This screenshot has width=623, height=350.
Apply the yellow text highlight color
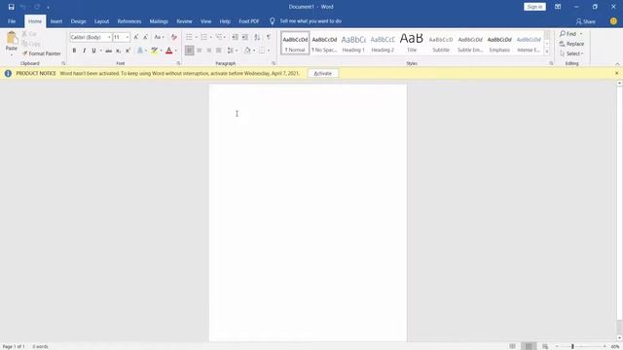click(x=154, y=51)
